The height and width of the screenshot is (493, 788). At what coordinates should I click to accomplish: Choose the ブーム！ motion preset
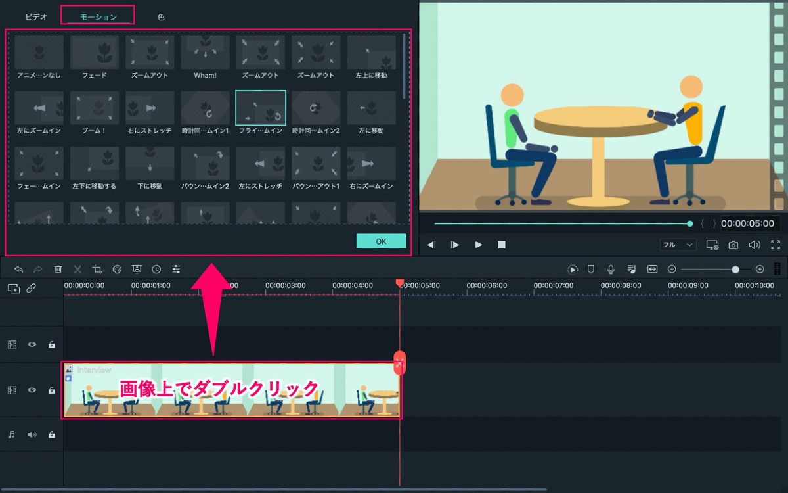[95, 113]
